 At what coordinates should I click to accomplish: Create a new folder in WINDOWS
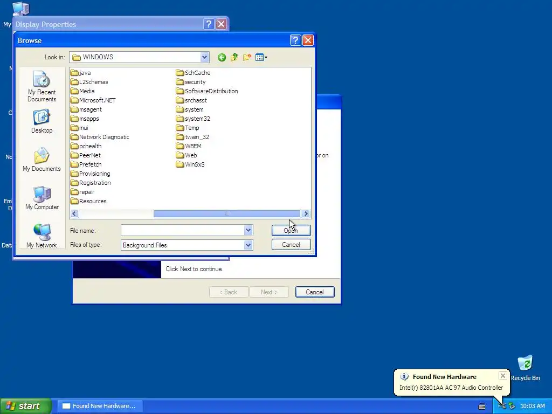(x=247, y=57)
